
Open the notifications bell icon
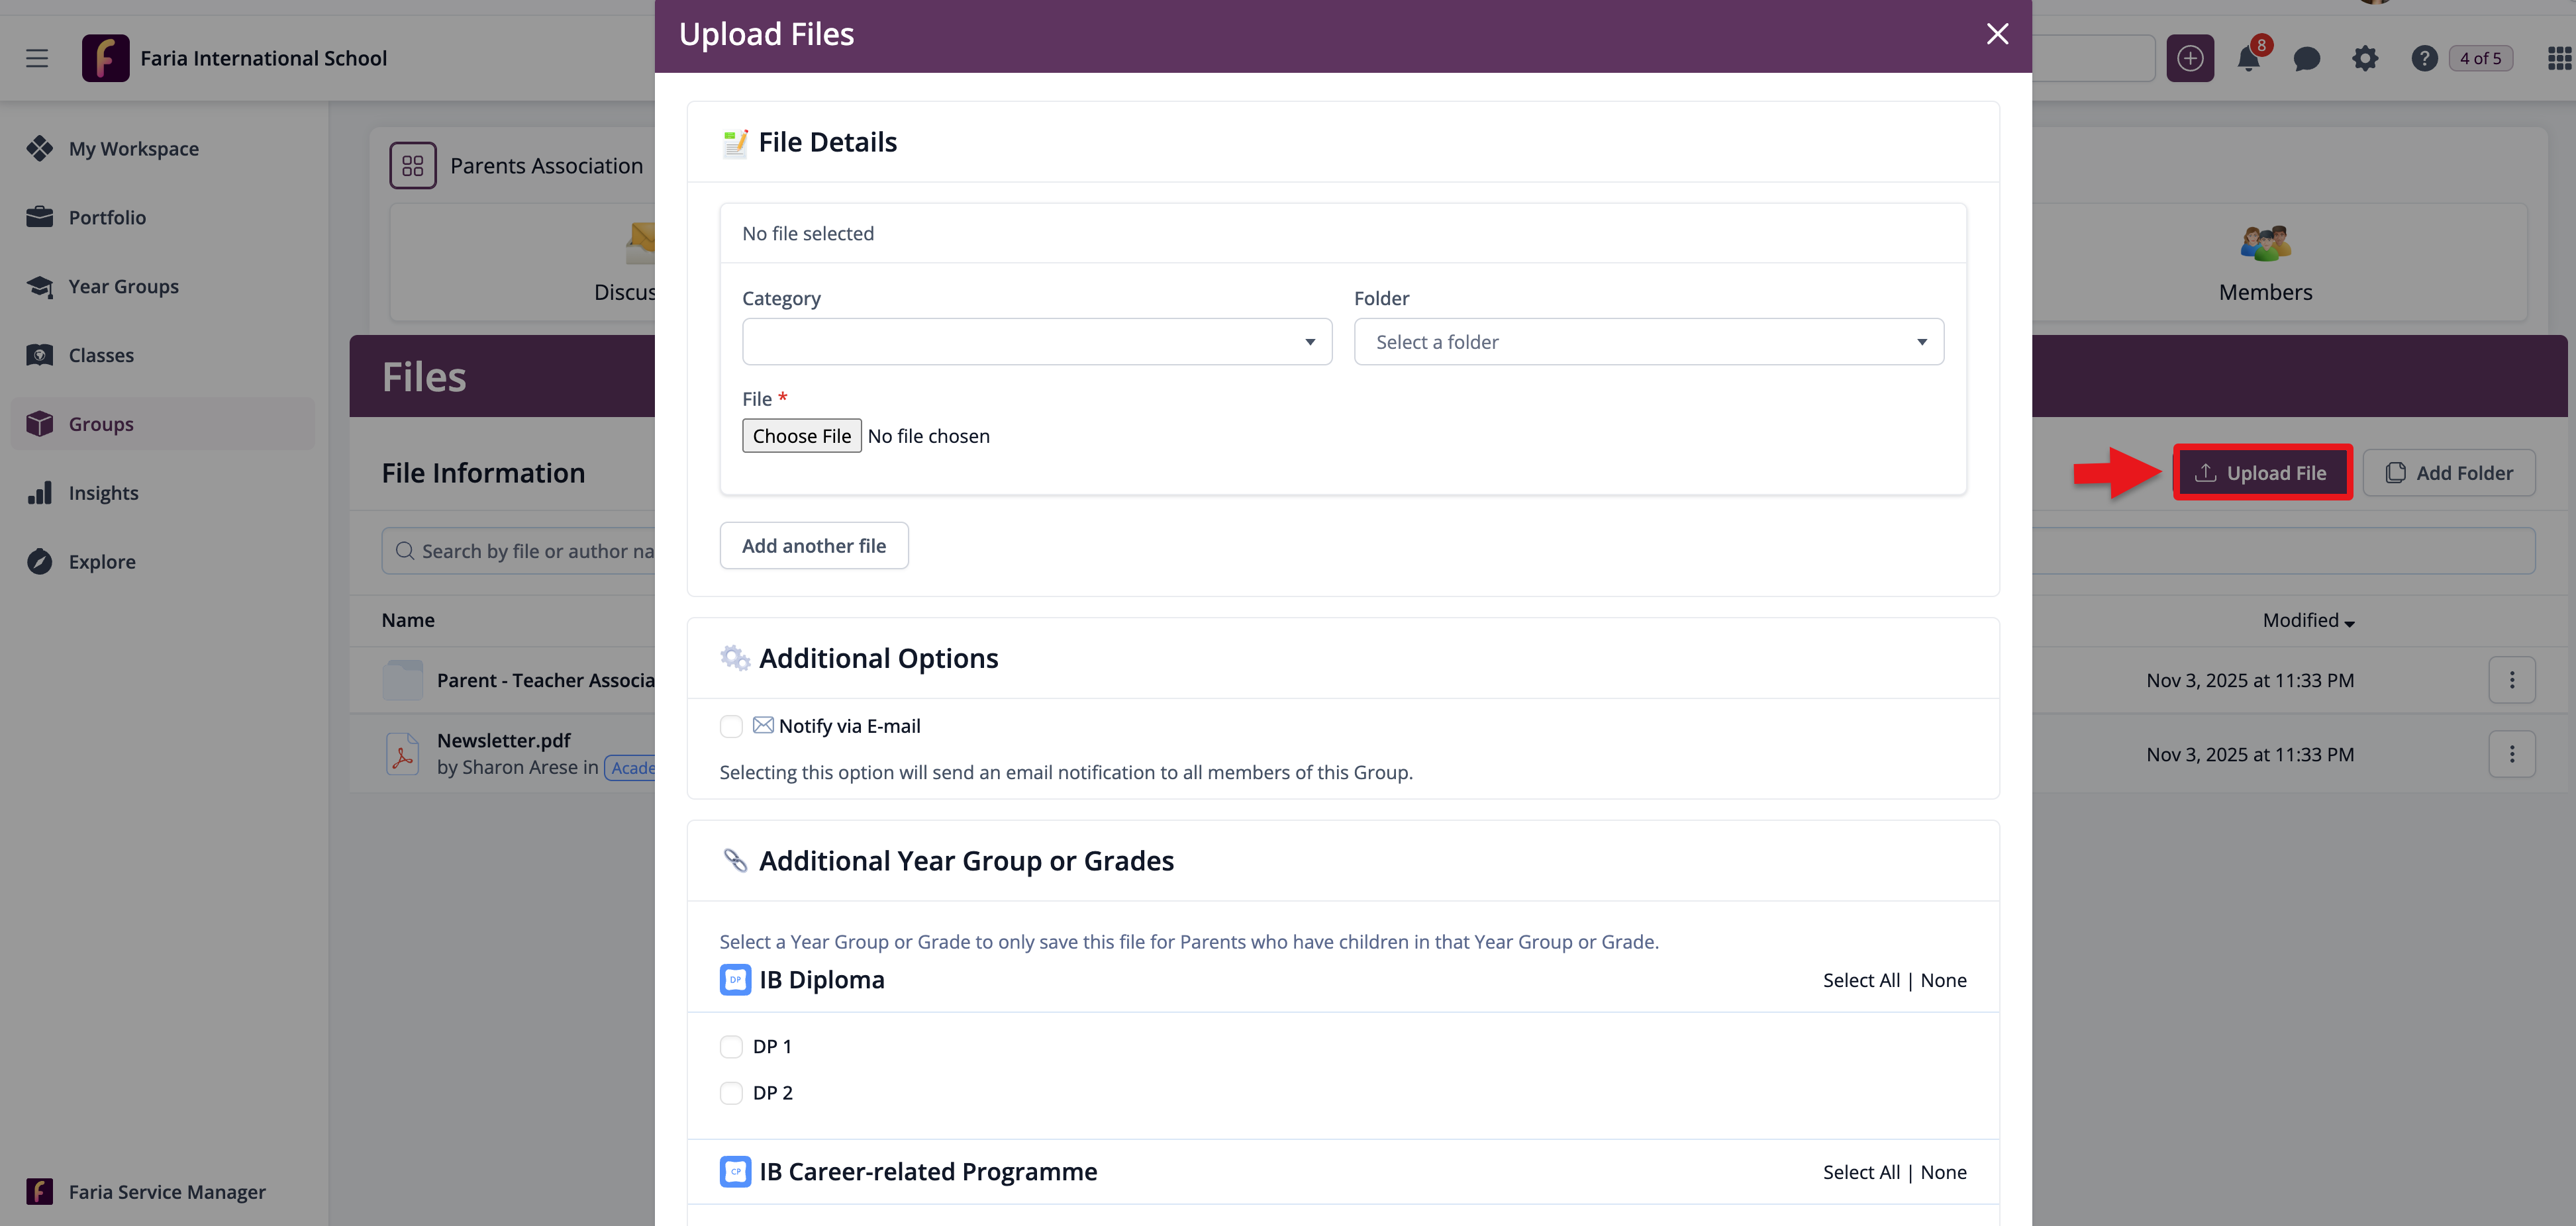pos(2248,59)
